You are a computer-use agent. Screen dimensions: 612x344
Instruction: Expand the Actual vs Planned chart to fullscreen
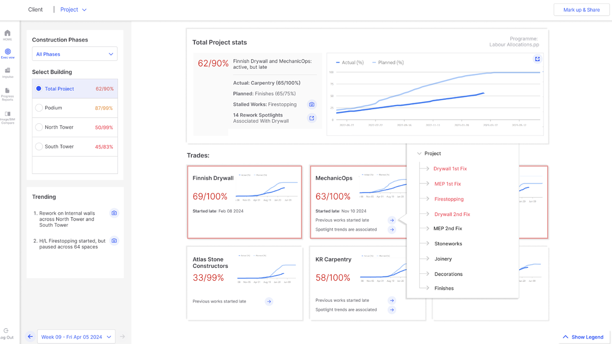click(x=537, y=59)
